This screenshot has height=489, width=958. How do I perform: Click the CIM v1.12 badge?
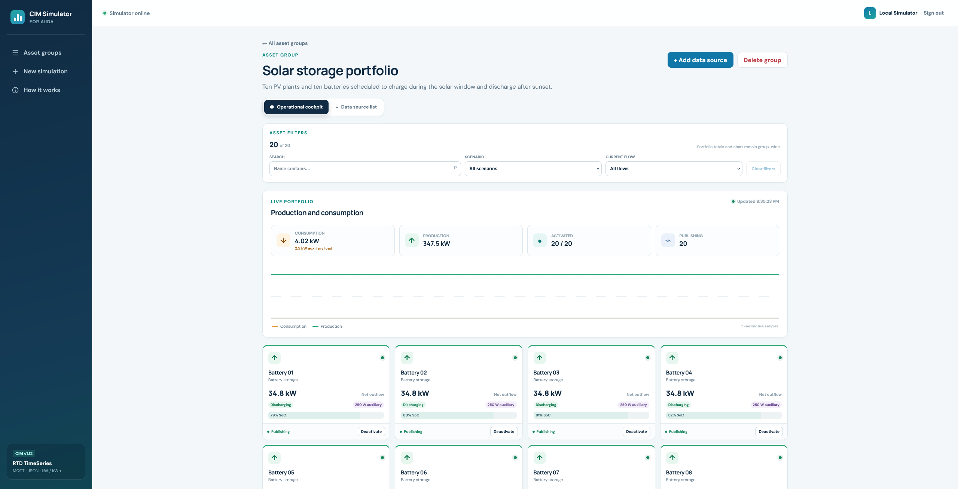[24, 453]
